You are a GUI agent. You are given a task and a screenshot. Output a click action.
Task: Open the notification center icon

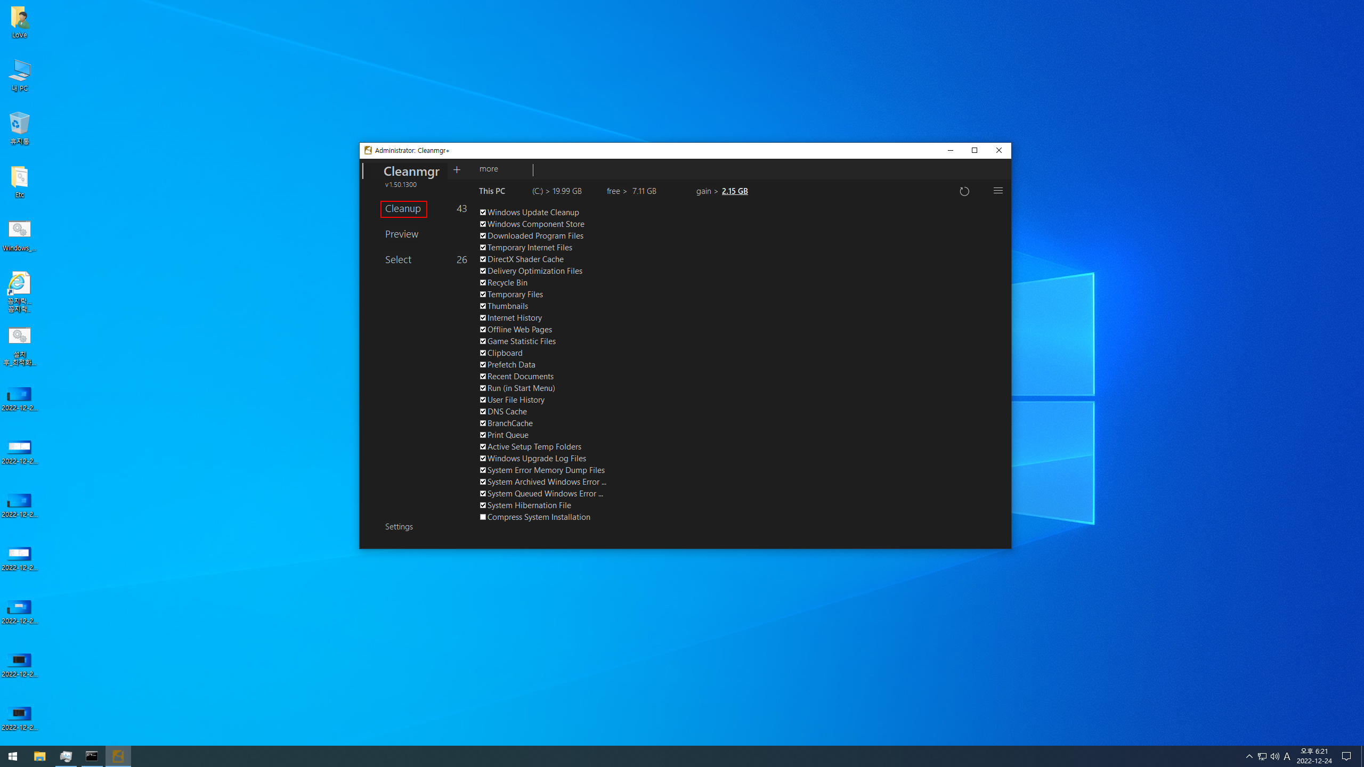click(x=1346, y=756)
